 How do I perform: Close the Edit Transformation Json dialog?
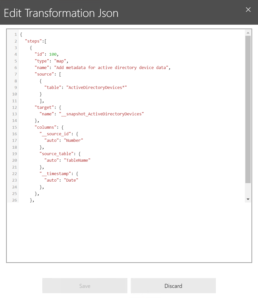tap(248, 10)
